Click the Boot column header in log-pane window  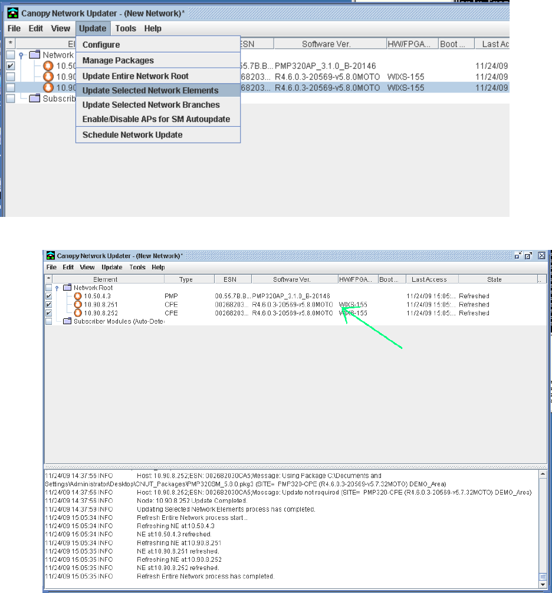pyautogui.click(x=392, y=279)
